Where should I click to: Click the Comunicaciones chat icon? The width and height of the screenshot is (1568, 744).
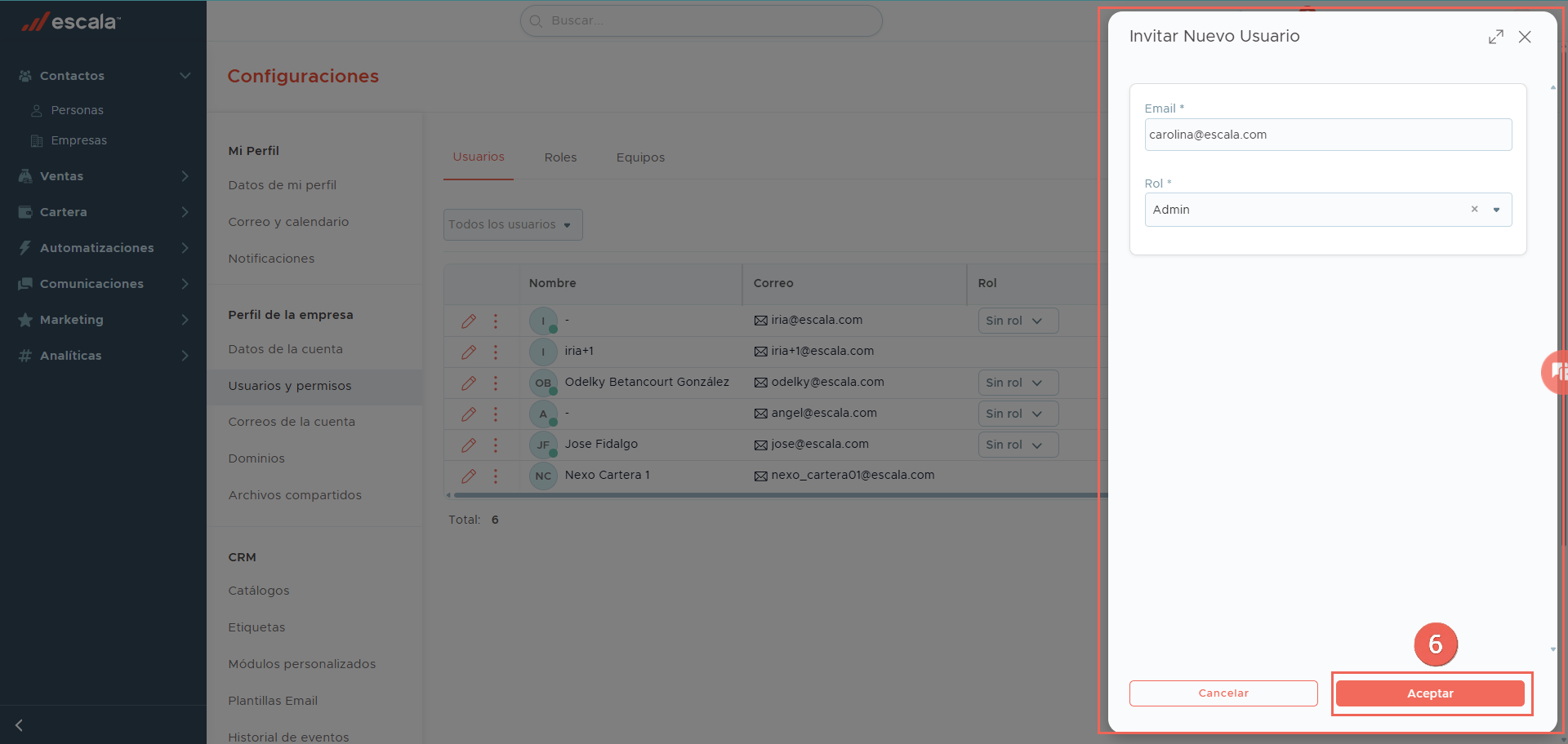coord(25,284)
